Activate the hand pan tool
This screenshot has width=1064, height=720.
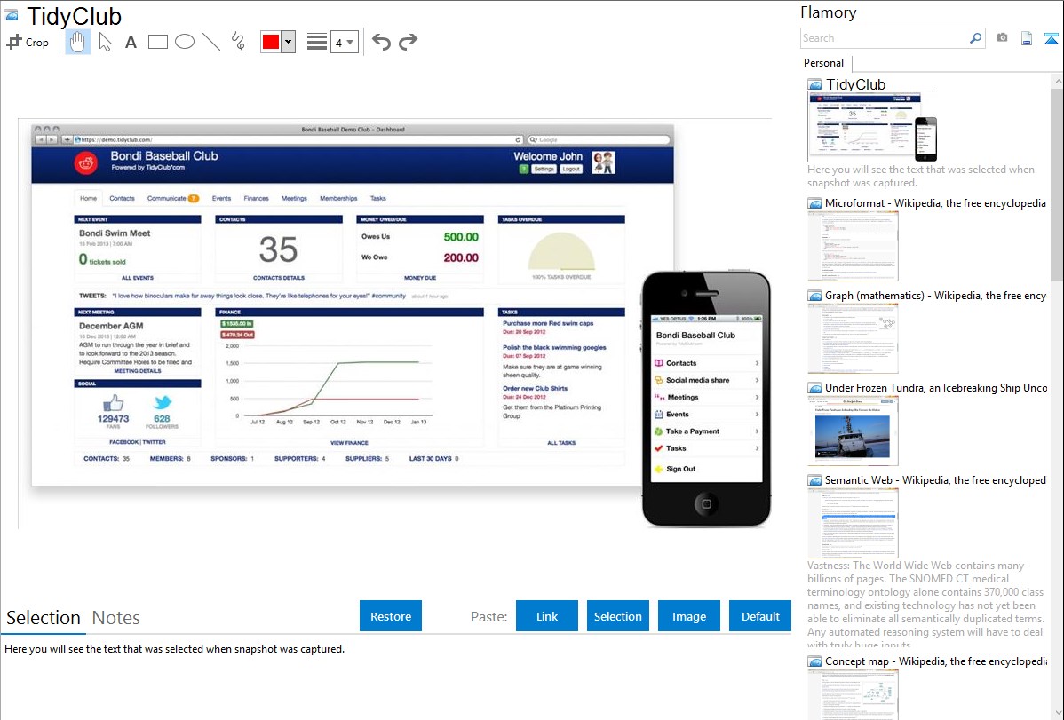[78, 42]
